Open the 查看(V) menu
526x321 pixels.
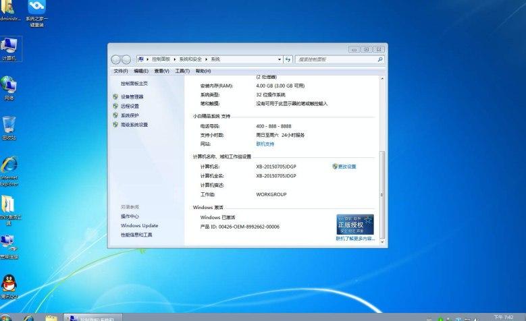161,71
